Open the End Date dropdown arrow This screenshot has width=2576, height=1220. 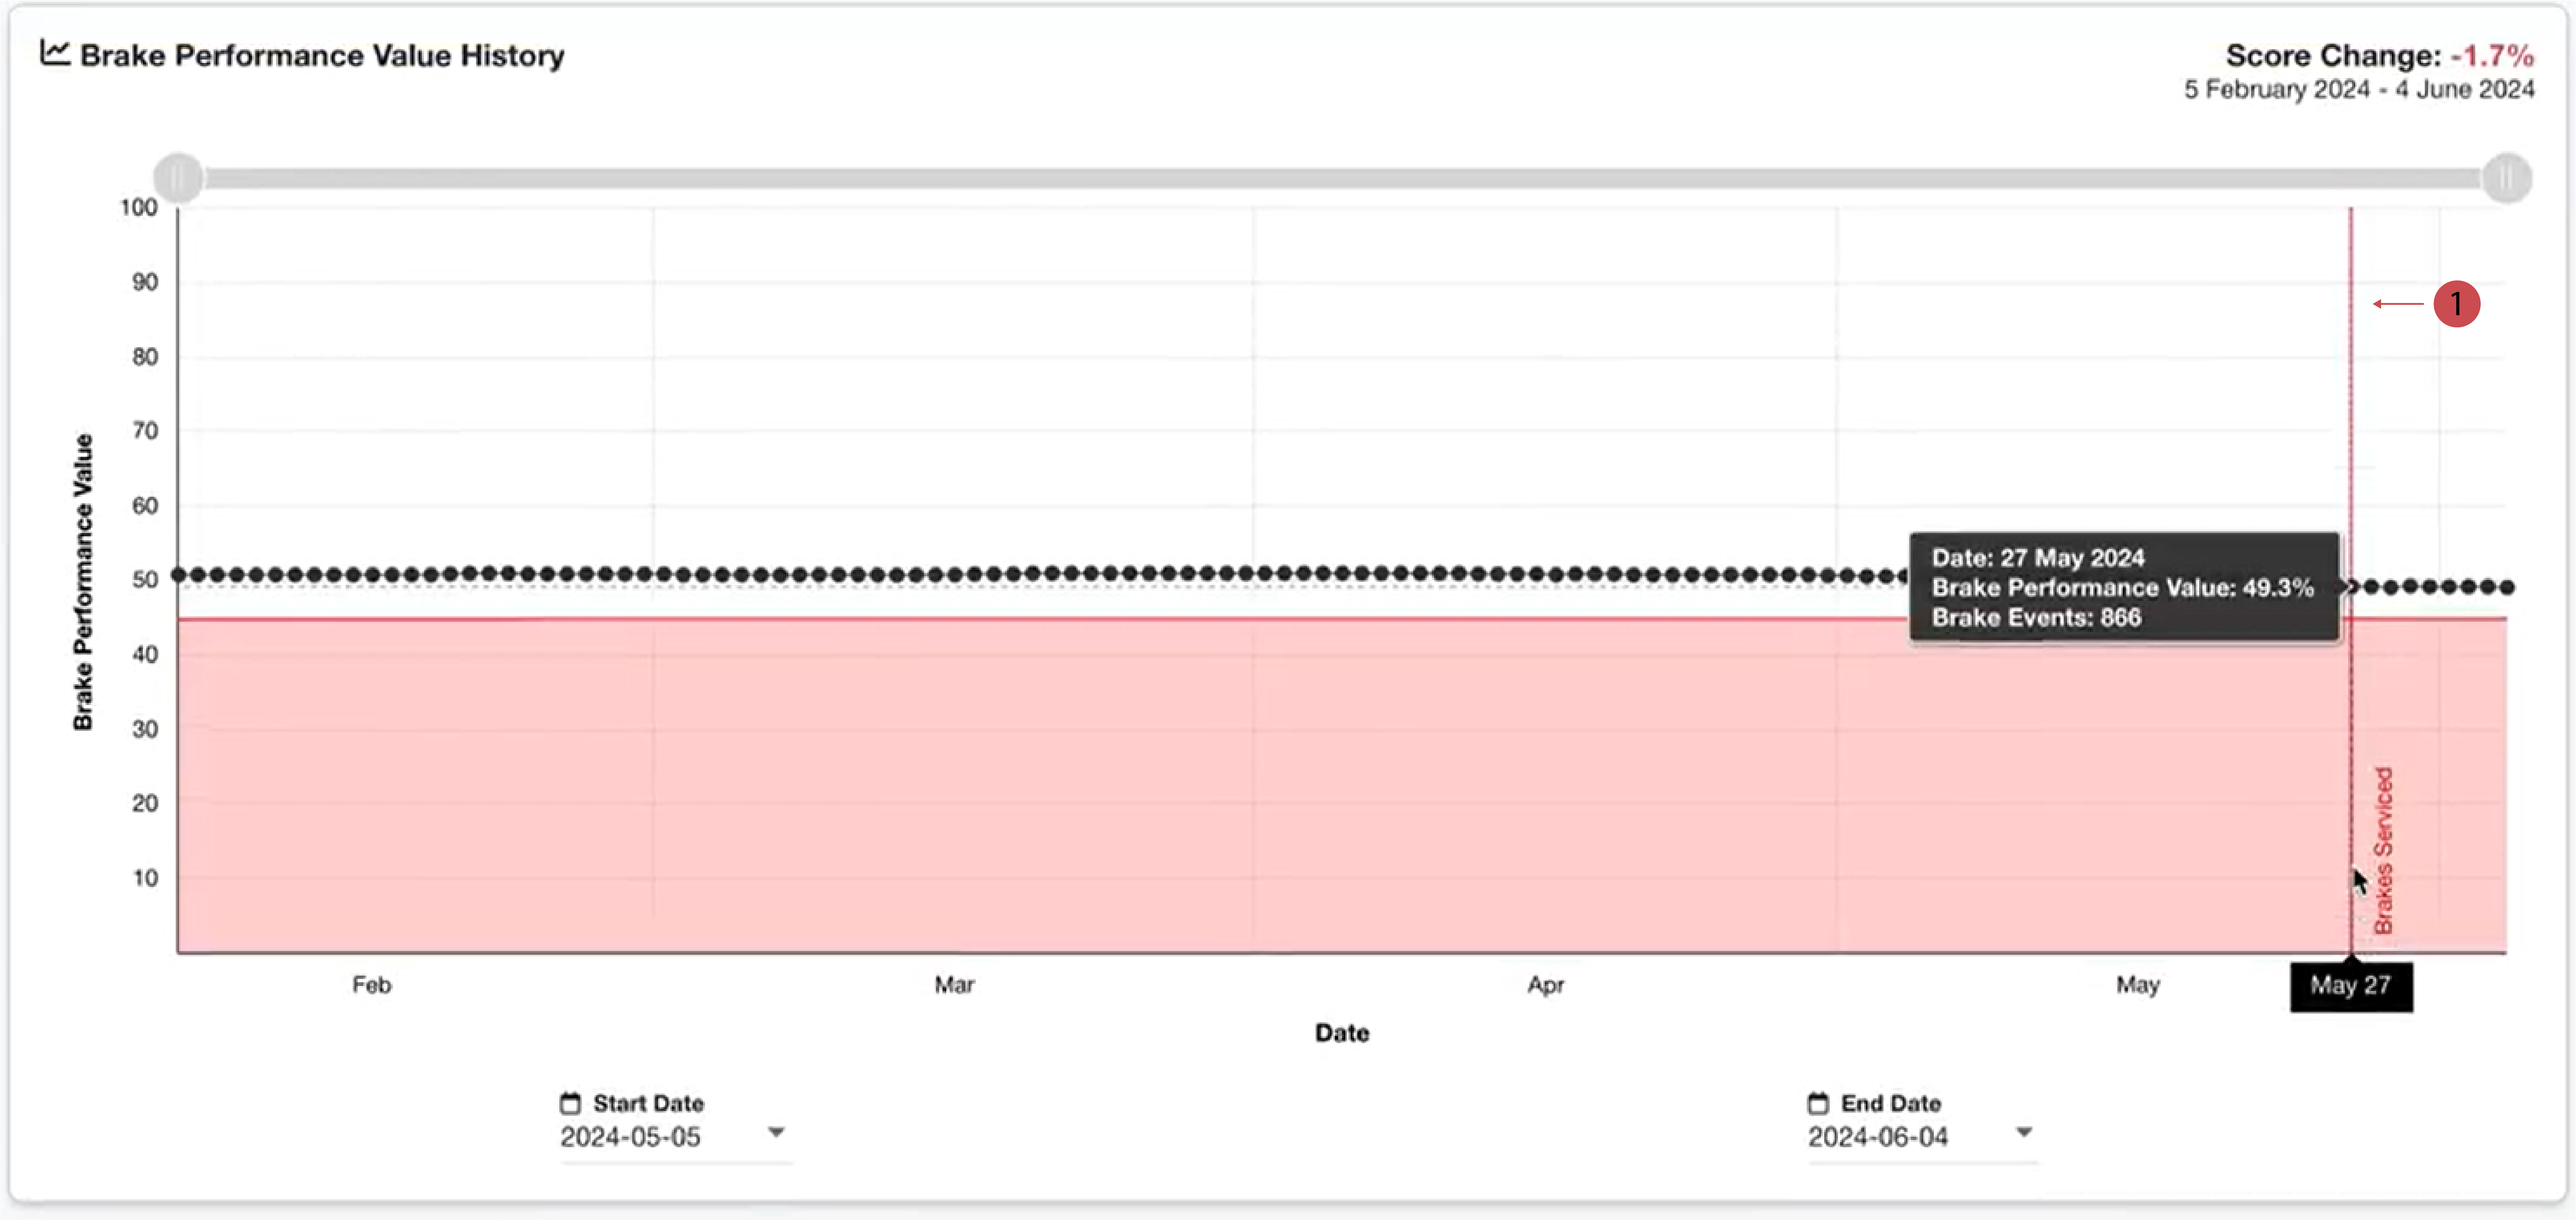click(2024, 1132)
